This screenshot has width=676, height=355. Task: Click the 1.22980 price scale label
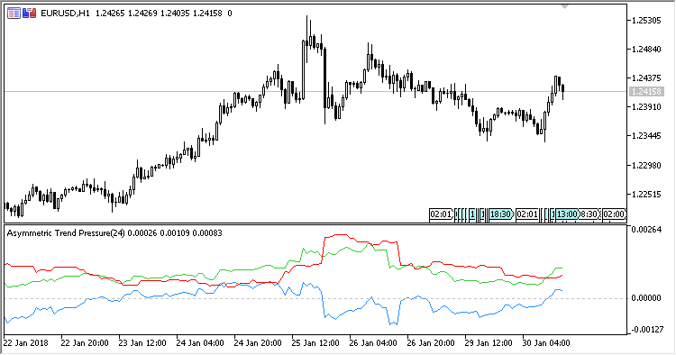click(646, 165)
